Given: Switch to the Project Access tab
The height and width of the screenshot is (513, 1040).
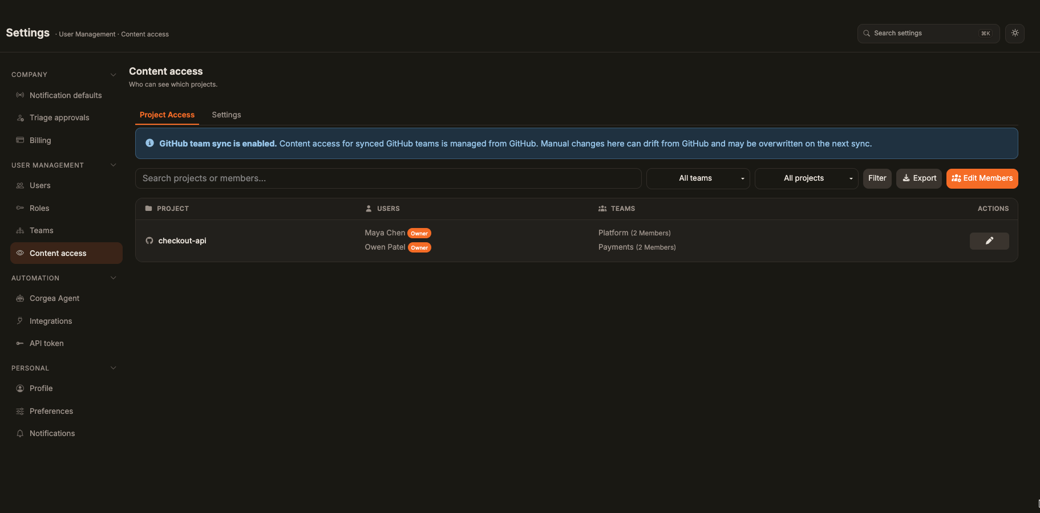Looking at the screenshot, I should click(167, 115).
